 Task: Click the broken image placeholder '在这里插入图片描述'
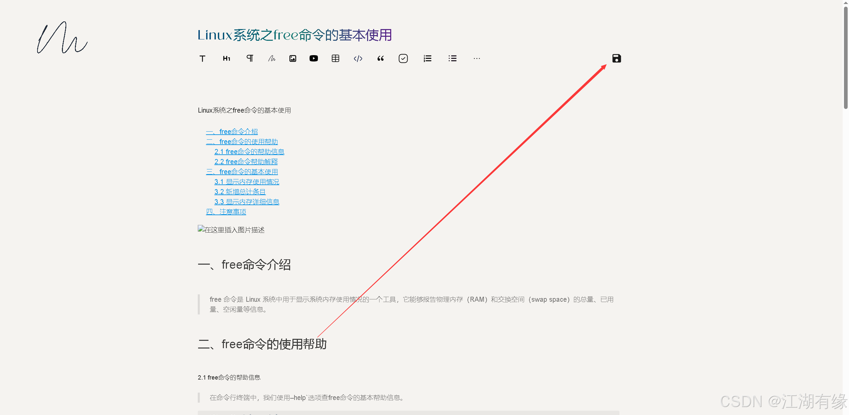click(231, 230)
